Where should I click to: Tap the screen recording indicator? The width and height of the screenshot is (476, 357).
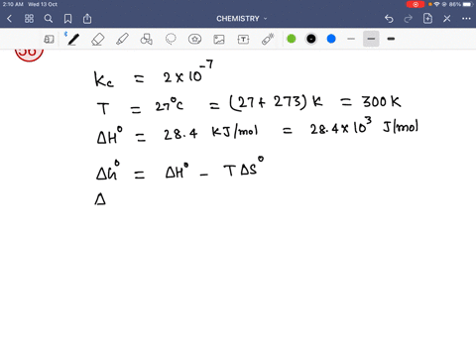(x=416, y=4)
